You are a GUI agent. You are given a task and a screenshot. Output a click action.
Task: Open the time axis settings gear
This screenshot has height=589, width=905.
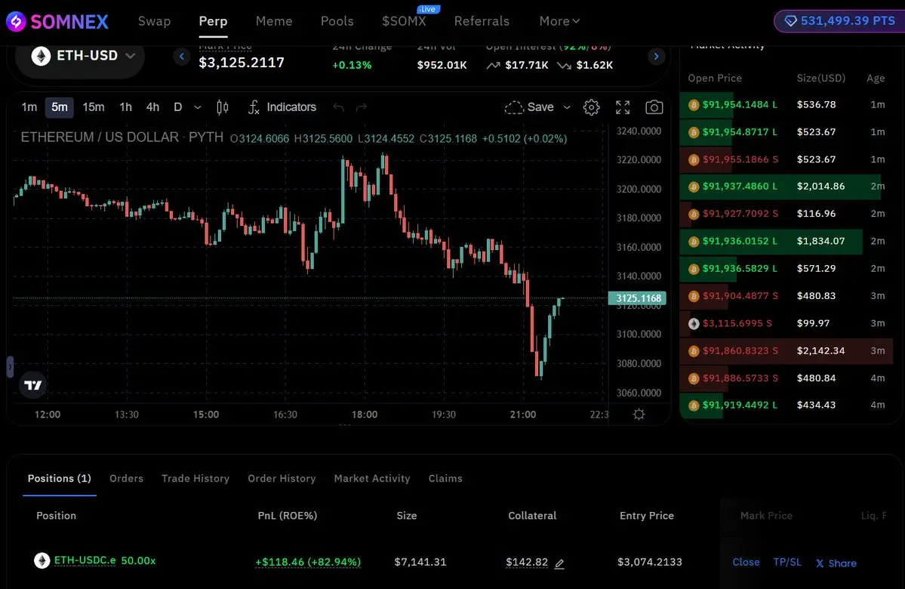(x=639, y=414)
